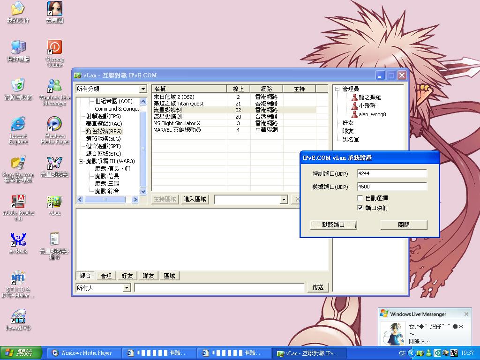Select MARVEL 英雄總動員 room row

234,129
